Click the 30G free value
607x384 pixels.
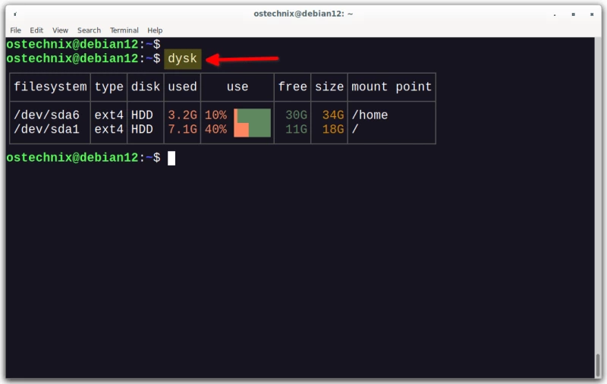296,115
